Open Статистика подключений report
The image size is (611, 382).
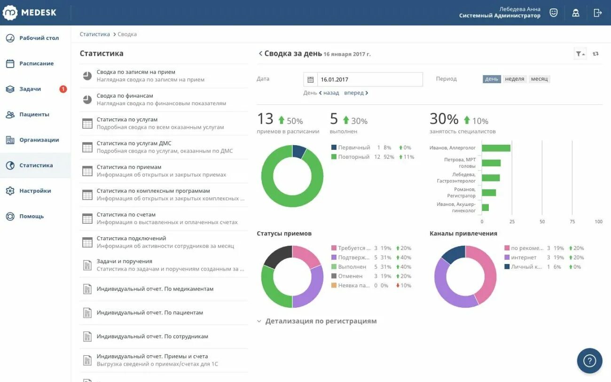point(164,242)
